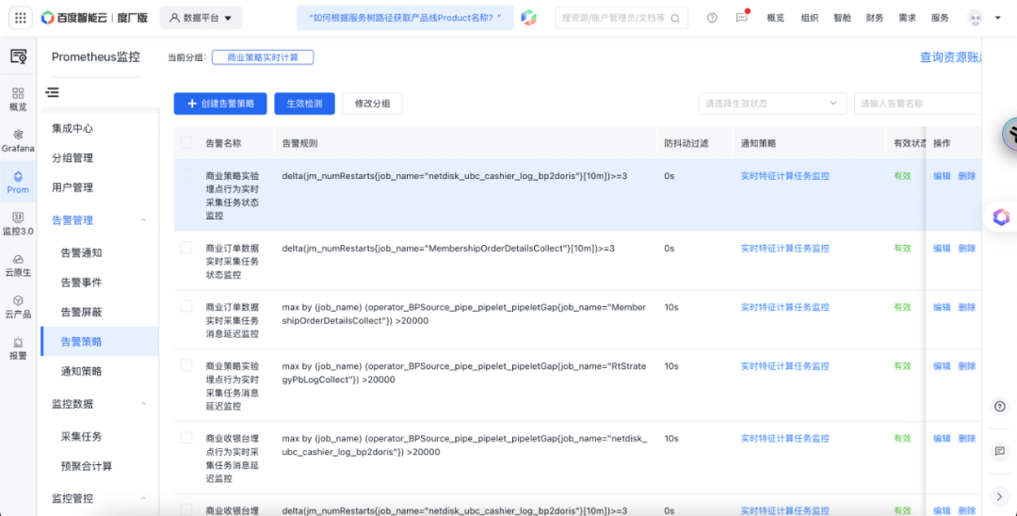Click the floating circular widget at right edge
The width and height of the screenshot is (1017, 516).
1009,135
